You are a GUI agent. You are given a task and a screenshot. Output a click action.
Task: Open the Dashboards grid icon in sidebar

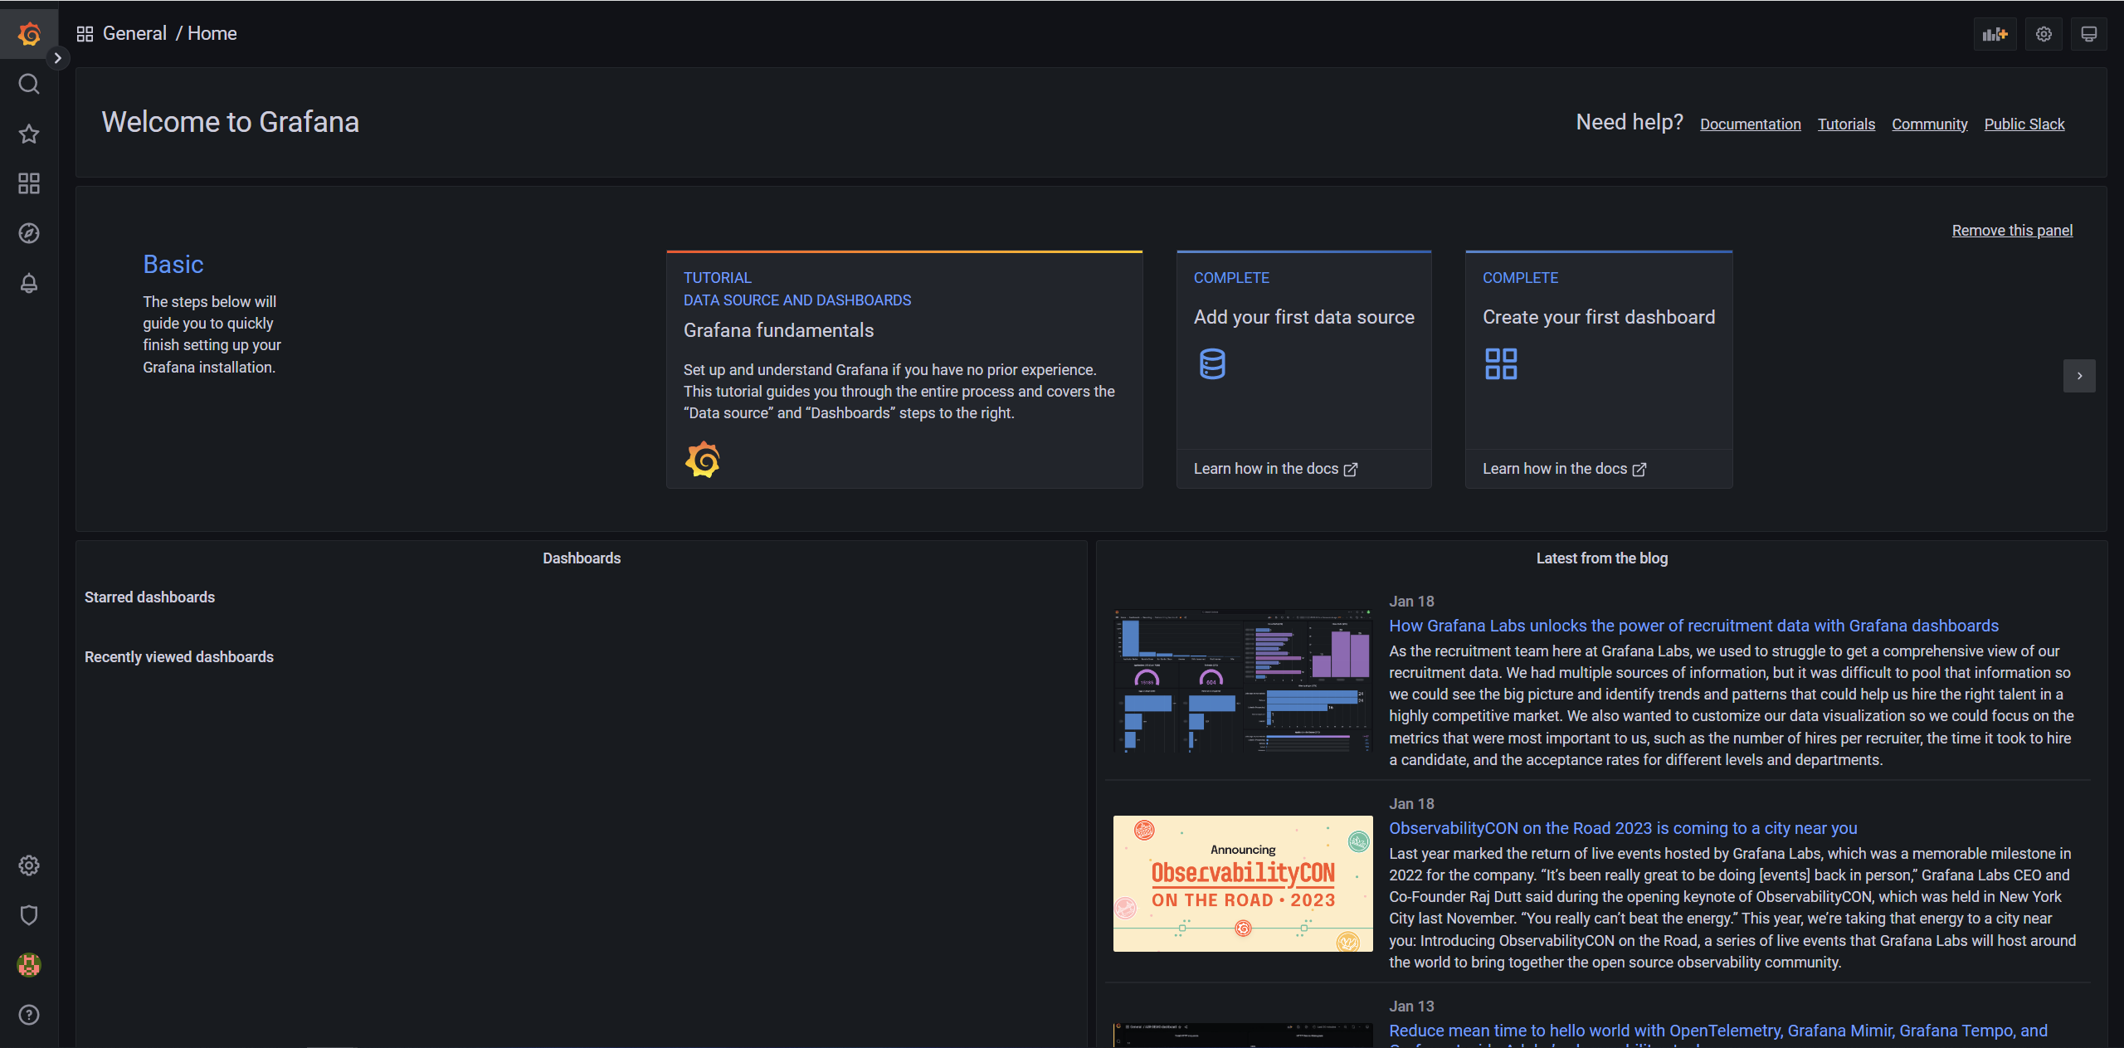click(x=29, y=183)
